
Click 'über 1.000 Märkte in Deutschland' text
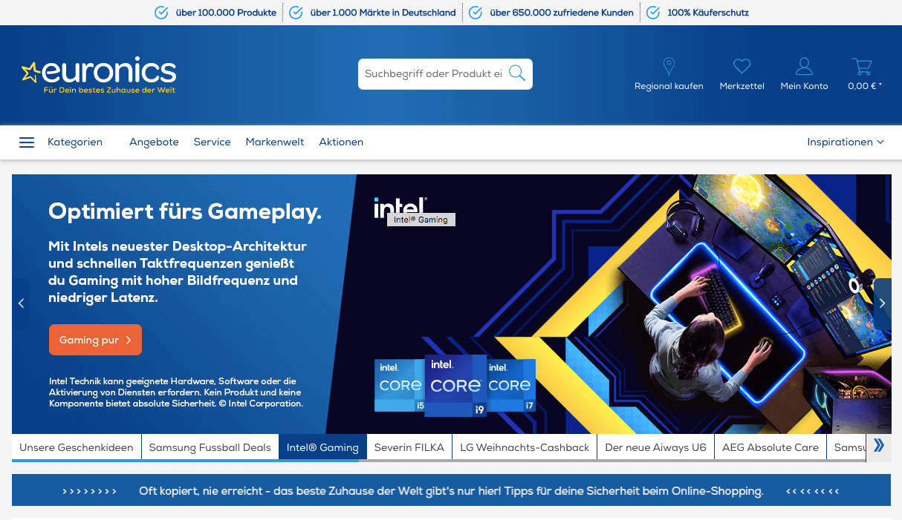pos(383,13)
